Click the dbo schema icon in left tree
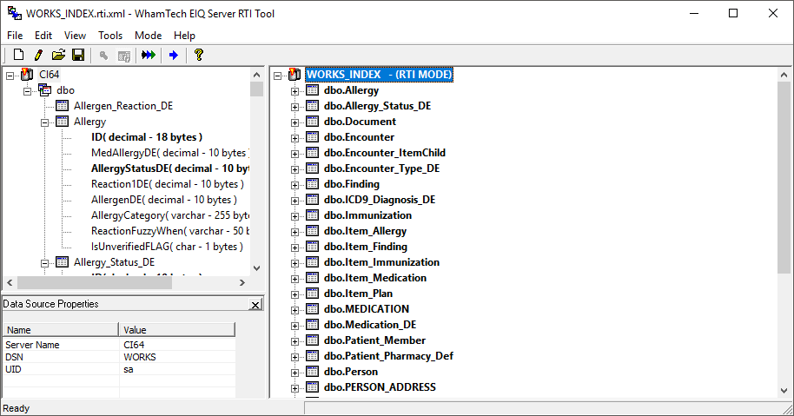The image size is (794, 416). [45, 90]
